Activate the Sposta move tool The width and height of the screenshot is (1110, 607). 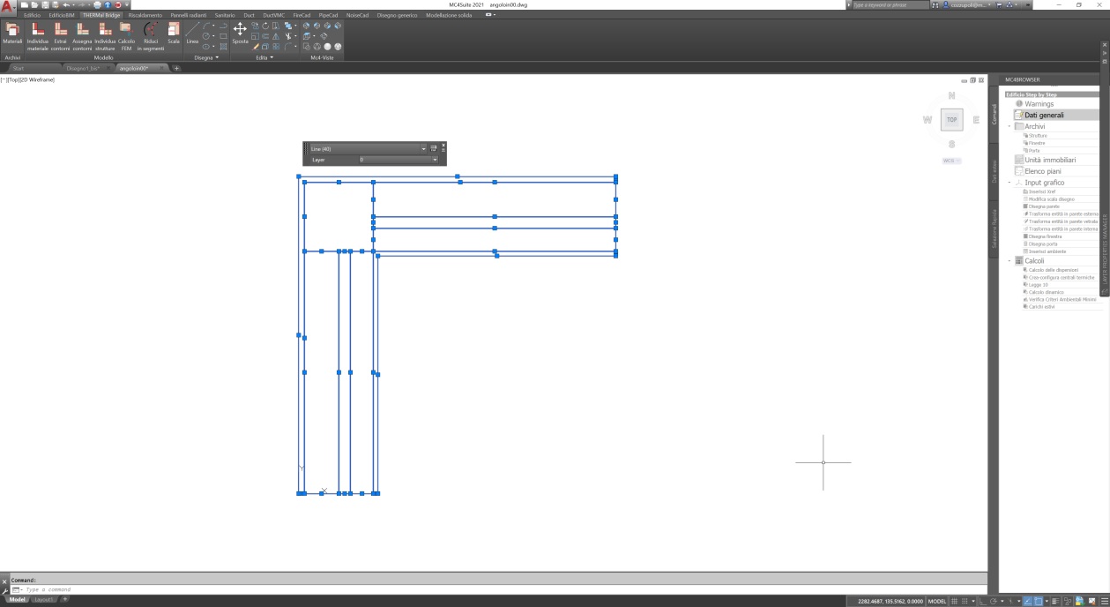(x=240, y=34)
